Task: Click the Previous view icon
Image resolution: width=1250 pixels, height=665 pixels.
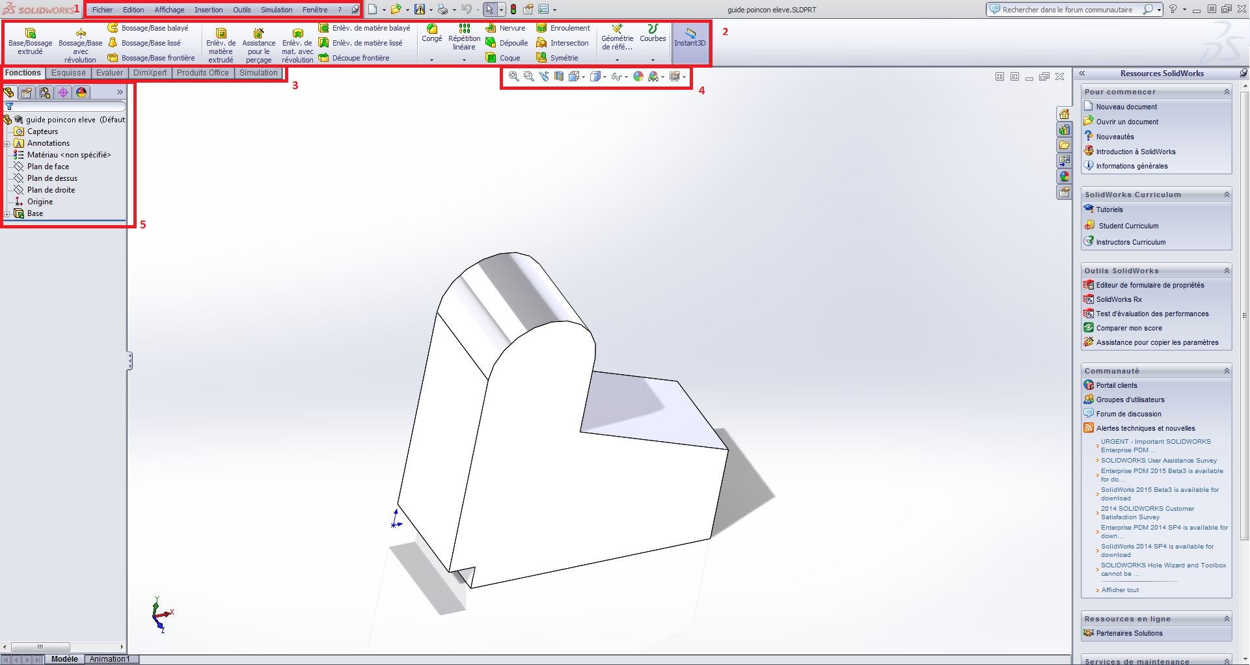Action: pyautogui.click(x=544, y=77)
